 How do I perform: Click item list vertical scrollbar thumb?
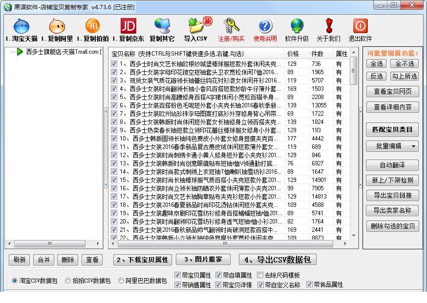pyautogui.click(x=354, y=71)
